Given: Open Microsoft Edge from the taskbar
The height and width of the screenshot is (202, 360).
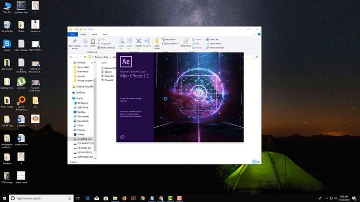Looking at the screenshot, I should pyautogui.click(x=88, y=198).
